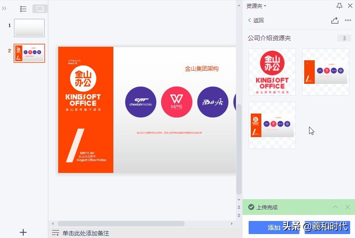The width and height of the screenshot is (355, 238).
Task: Click the horizontal scrollbar left arrow
Action: (53, 224)
